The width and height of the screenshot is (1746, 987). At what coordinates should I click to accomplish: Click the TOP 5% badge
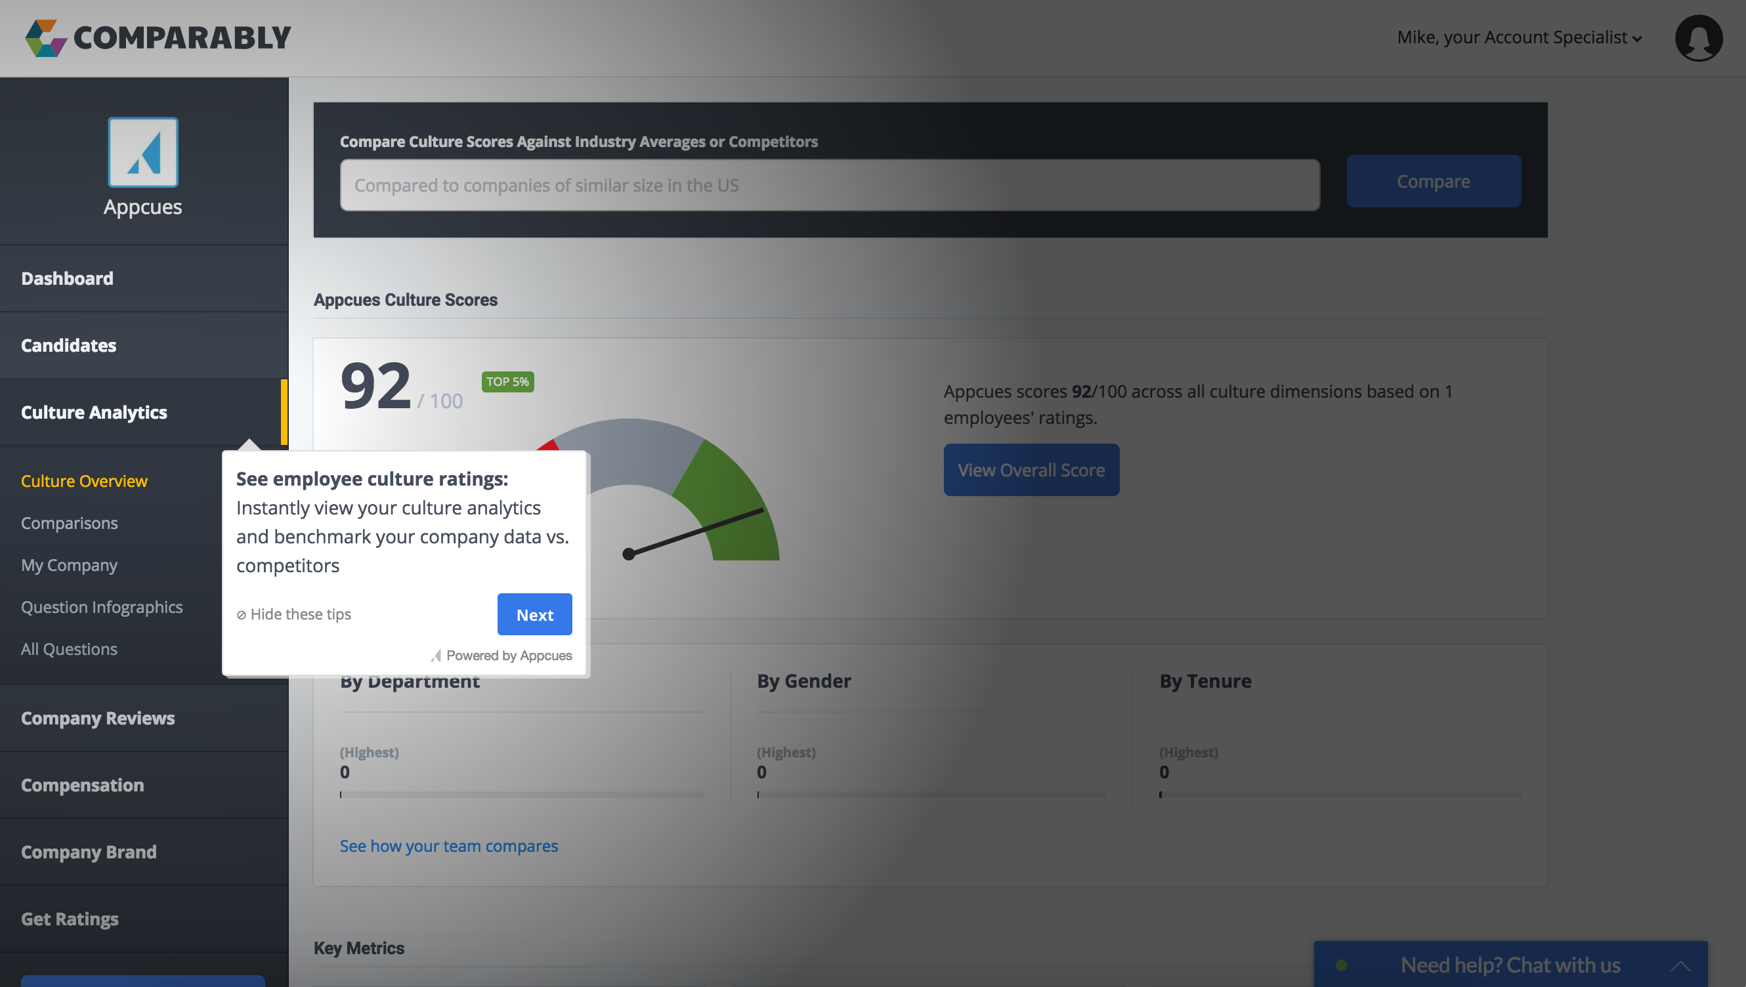pyautogui.click(x=508, y=382)
